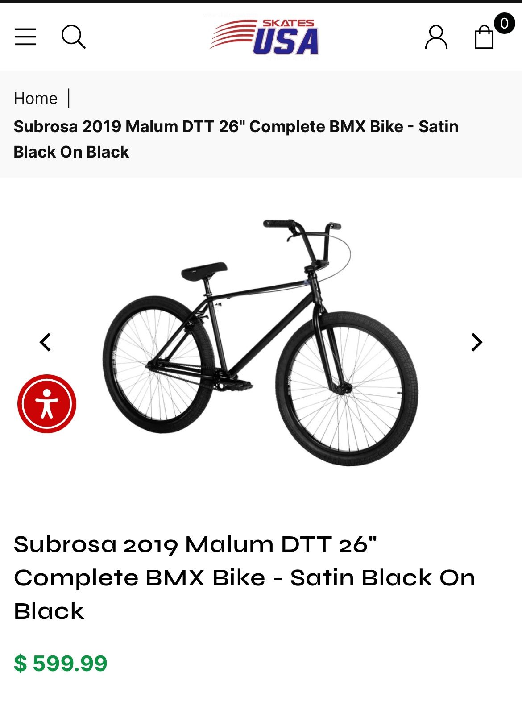Click the Subrosa Malum product title
The width and height of the screenshot is (522, 701).
(x=244, y=577)
